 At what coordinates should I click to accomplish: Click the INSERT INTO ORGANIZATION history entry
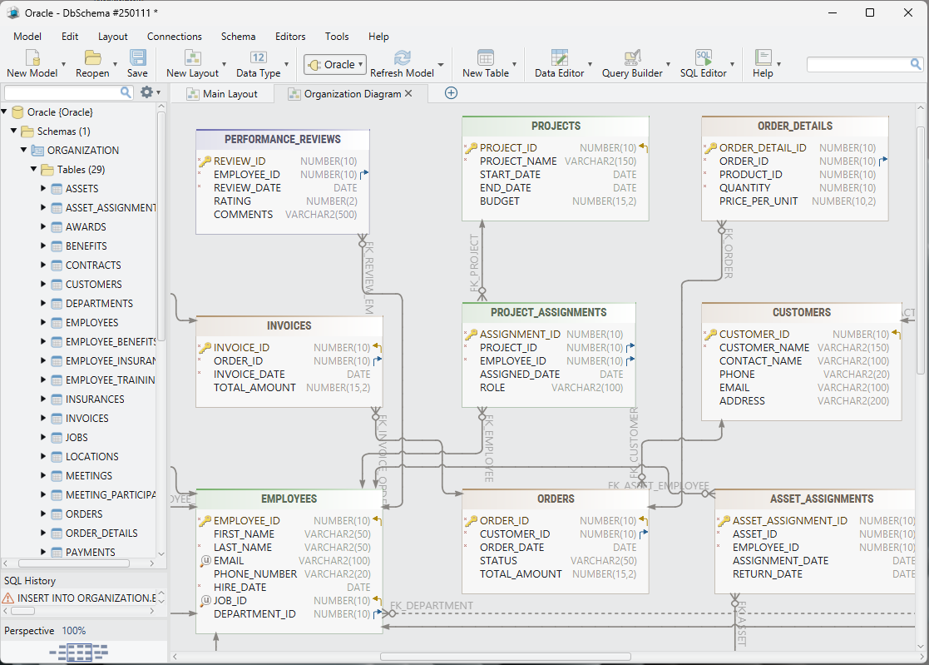click(86, 598)
